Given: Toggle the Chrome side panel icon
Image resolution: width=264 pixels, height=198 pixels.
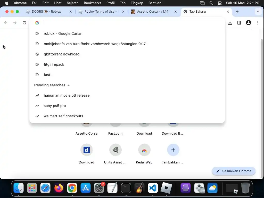Looking at the screenshot, I should point(239,23).
